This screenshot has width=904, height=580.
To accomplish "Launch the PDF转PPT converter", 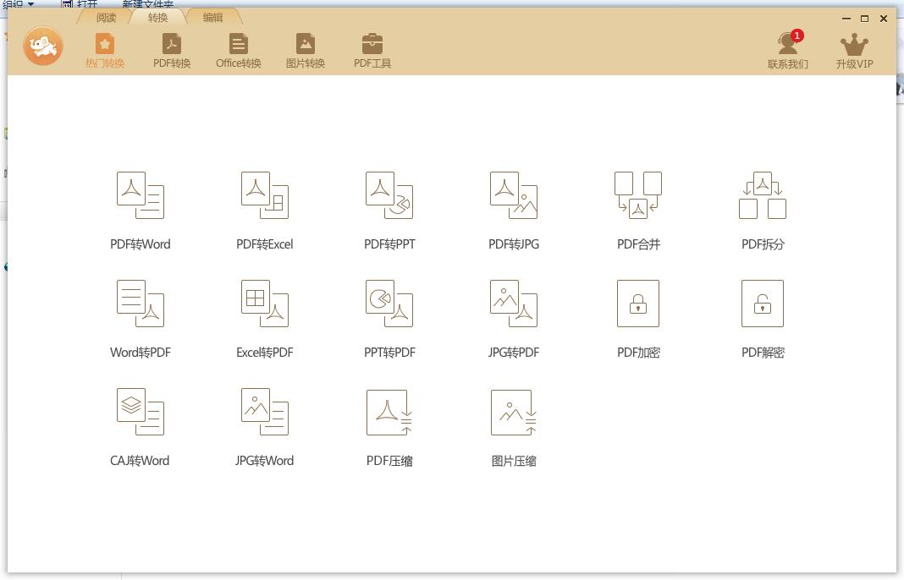I will [389, 195].
